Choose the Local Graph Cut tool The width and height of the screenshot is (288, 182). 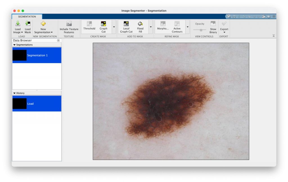126,24
